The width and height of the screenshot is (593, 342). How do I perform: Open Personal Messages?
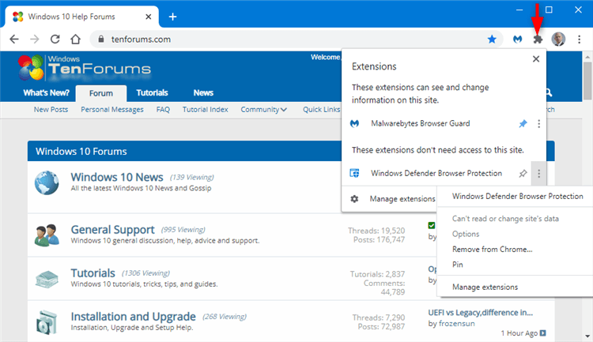pos(112,110)
